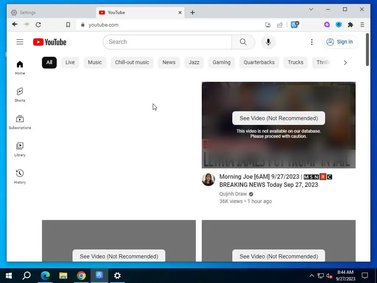Open the blue shield extension icon
The width and height of the screenshot is (377, 283).
[339, 25]
